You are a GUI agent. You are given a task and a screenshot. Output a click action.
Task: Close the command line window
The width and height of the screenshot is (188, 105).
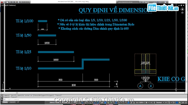[2, 97]
